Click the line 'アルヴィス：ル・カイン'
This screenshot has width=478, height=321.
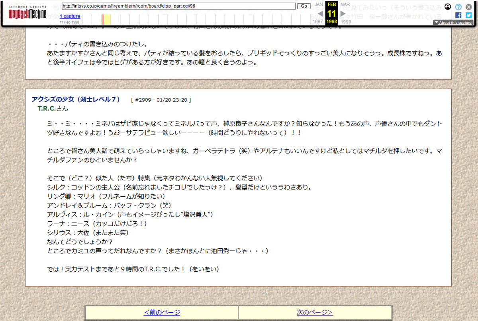coord(130,215)
